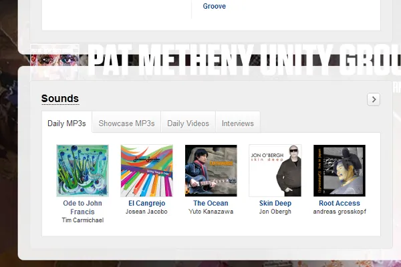Image resolution: width=401 pixels, height=267 pixels.
Task: Open Ode to John Francis album cover
Action: click(x=83, y=170)
